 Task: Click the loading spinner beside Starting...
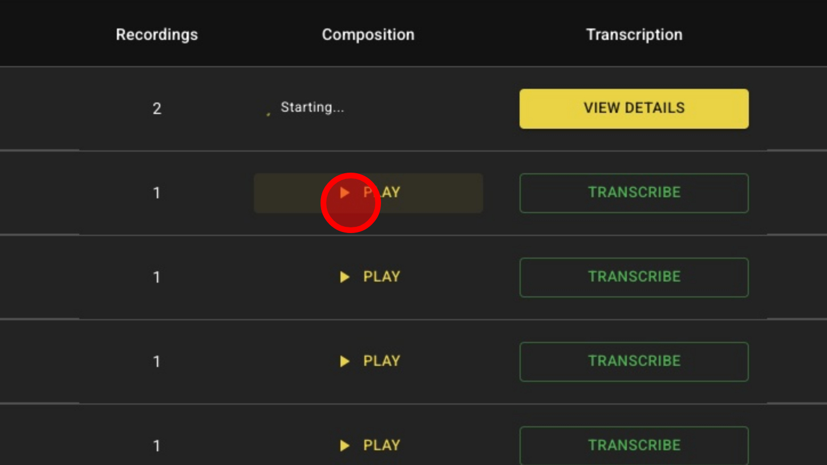[x=268, y=113]
